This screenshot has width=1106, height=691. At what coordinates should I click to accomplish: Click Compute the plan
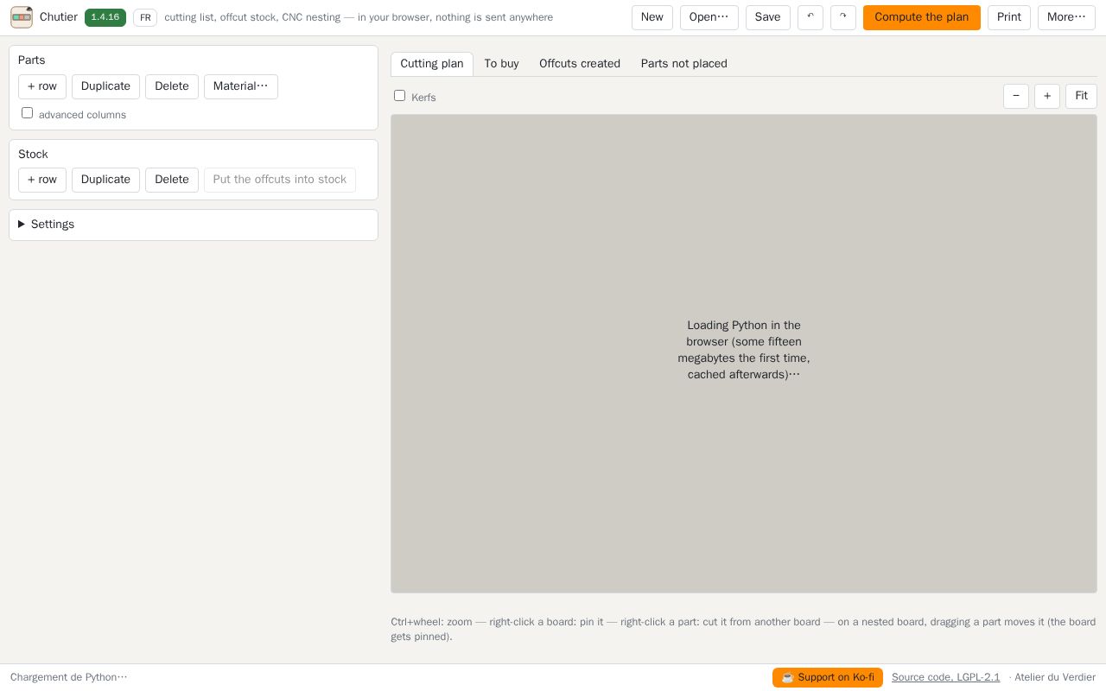[x=922, y=17]
